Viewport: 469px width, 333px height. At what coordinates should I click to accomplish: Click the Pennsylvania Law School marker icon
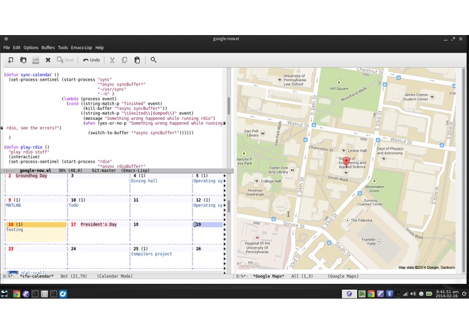279,80
